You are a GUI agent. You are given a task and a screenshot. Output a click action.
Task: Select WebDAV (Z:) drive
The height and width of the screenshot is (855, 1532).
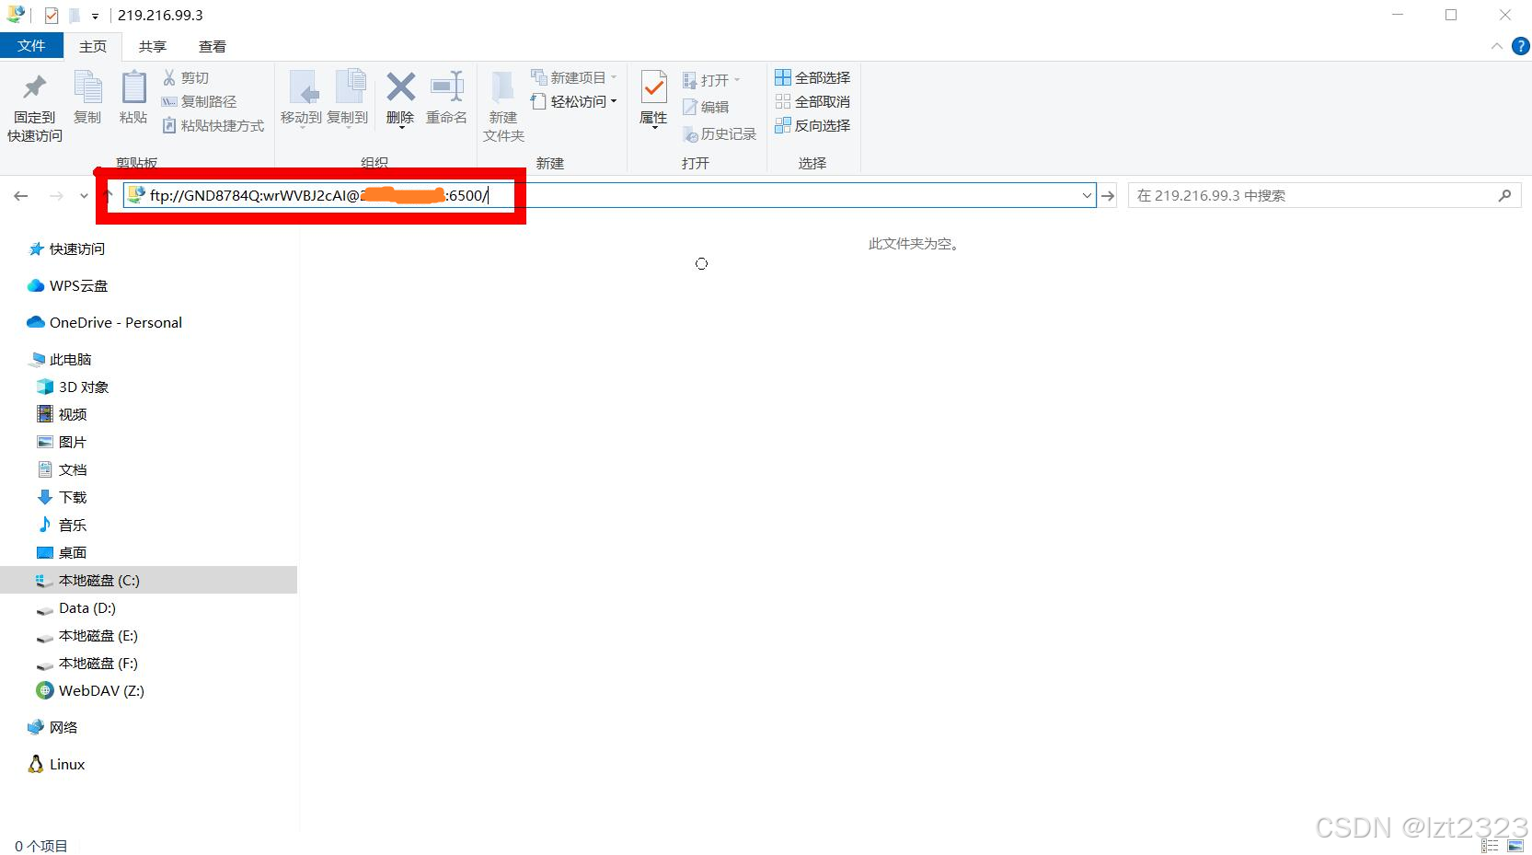(90, 690)
